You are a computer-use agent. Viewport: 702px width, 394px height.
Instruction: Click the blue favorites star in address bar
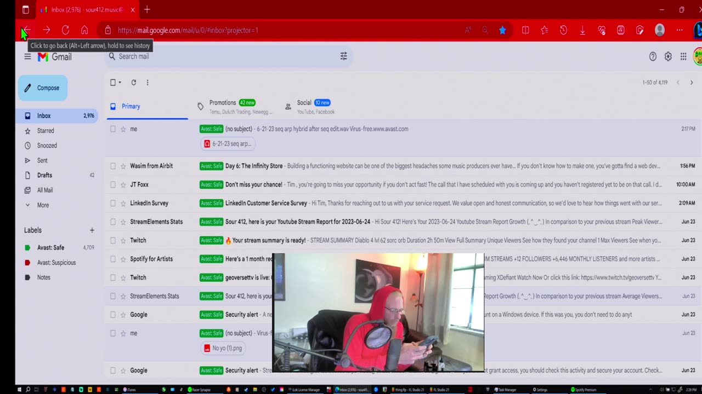(502, 31)
